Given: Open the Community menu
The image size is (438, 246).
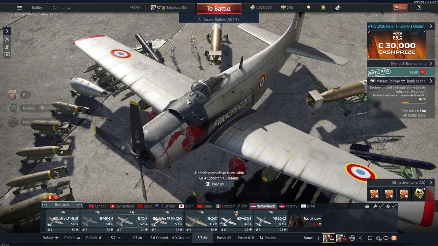Looking at the screenshot, I should [x=61, y=8].
